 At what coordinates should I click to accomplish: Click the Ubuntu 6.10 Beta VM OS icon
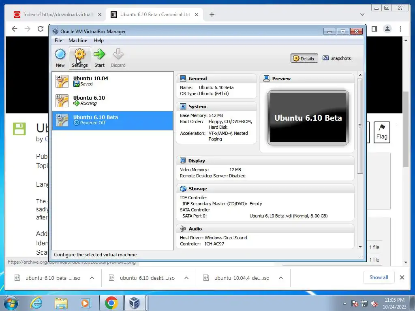pyautogui.click(x=62, y=120)
